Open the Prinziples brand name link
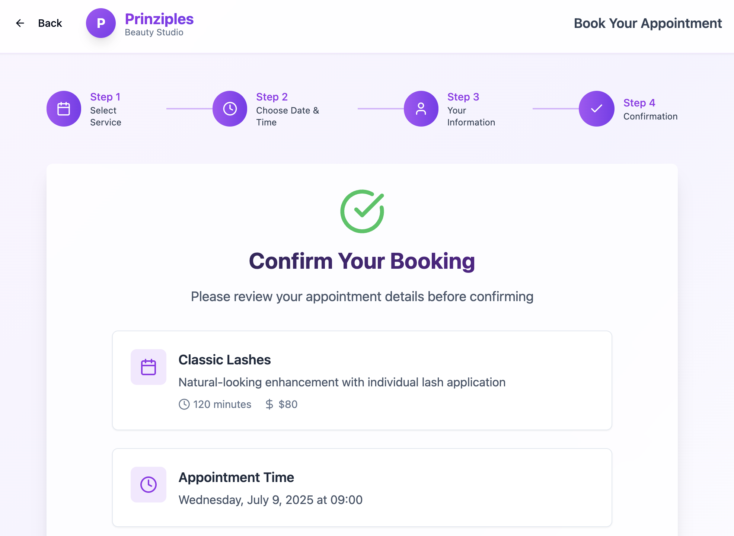Screen dimensions: 734x536 point(159,19)
